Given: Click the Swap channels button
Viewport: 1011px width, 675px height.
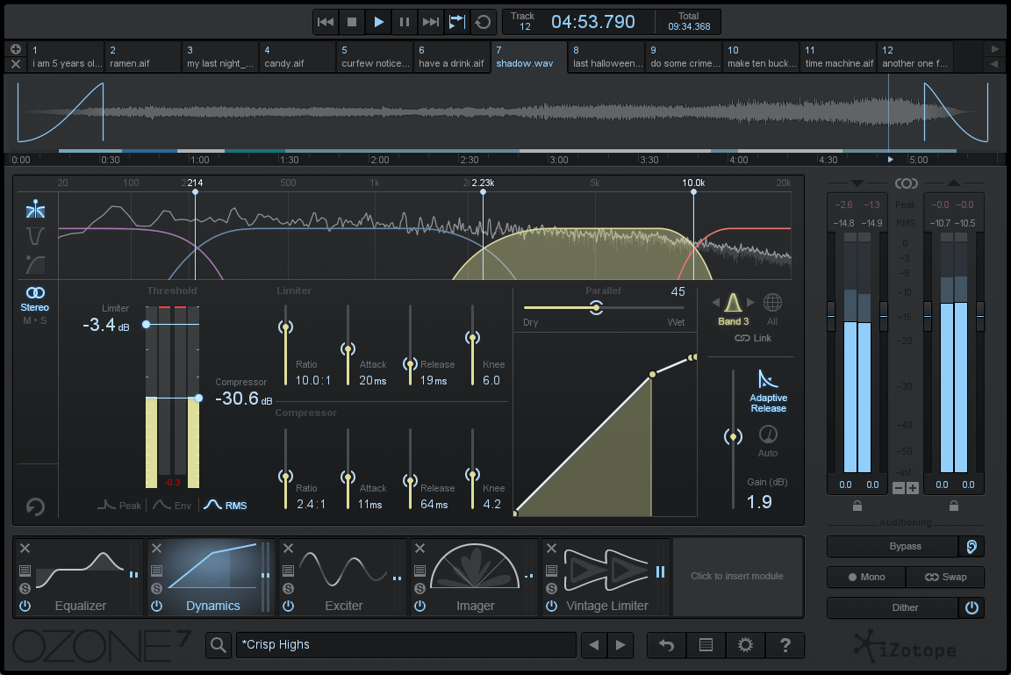Looking at the screenshot, I should (946, 577).
